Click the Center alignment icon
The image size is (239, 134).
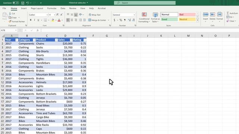[x=72, y=20]
